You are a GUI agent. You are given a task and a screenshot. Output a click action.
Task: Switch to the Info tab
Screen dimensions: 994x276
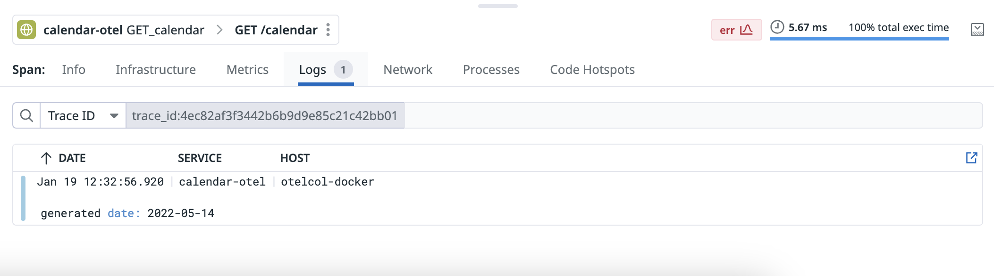click(x=74, y=70)
